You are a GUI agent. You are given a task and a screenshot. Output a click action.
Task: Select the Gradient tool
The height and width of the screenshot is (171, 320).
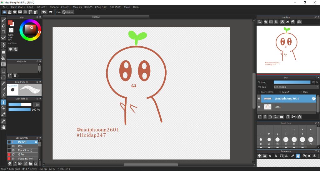pyautogui.click(x=3, y=64)
